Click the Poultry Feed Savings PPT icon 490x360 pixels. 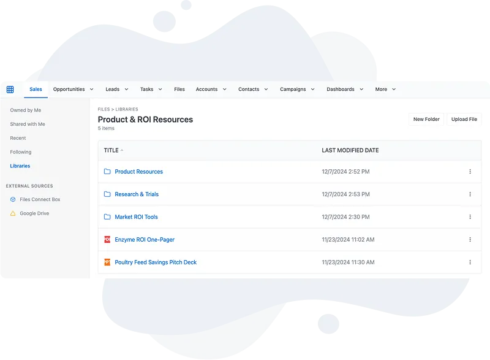click(107, 262)
